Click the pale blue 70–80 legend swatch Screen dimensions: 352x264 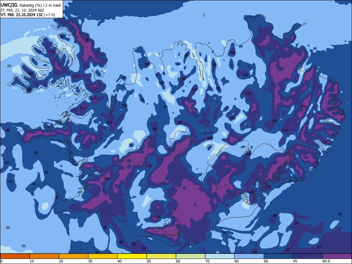pos(220,256)
